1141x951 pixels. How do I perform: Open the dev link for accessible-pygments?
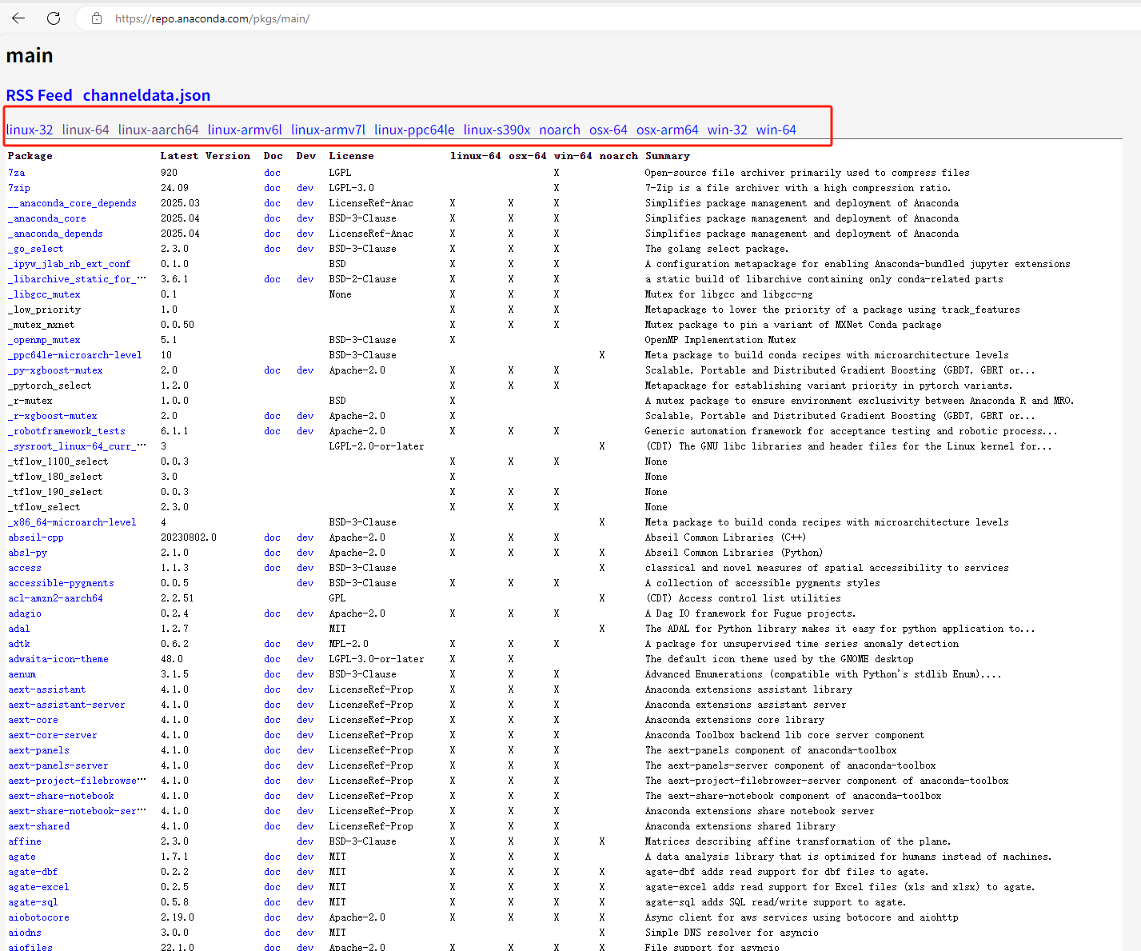click(305, 583)
